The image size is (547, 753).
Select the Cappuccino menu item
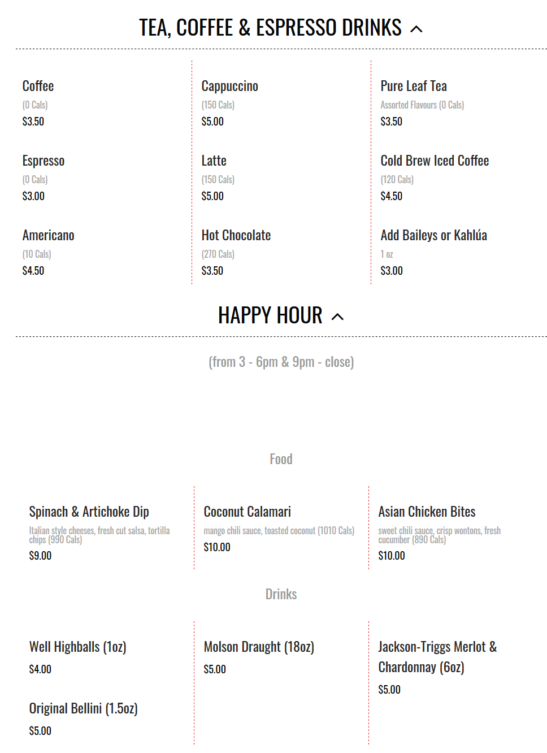[229, 86]
